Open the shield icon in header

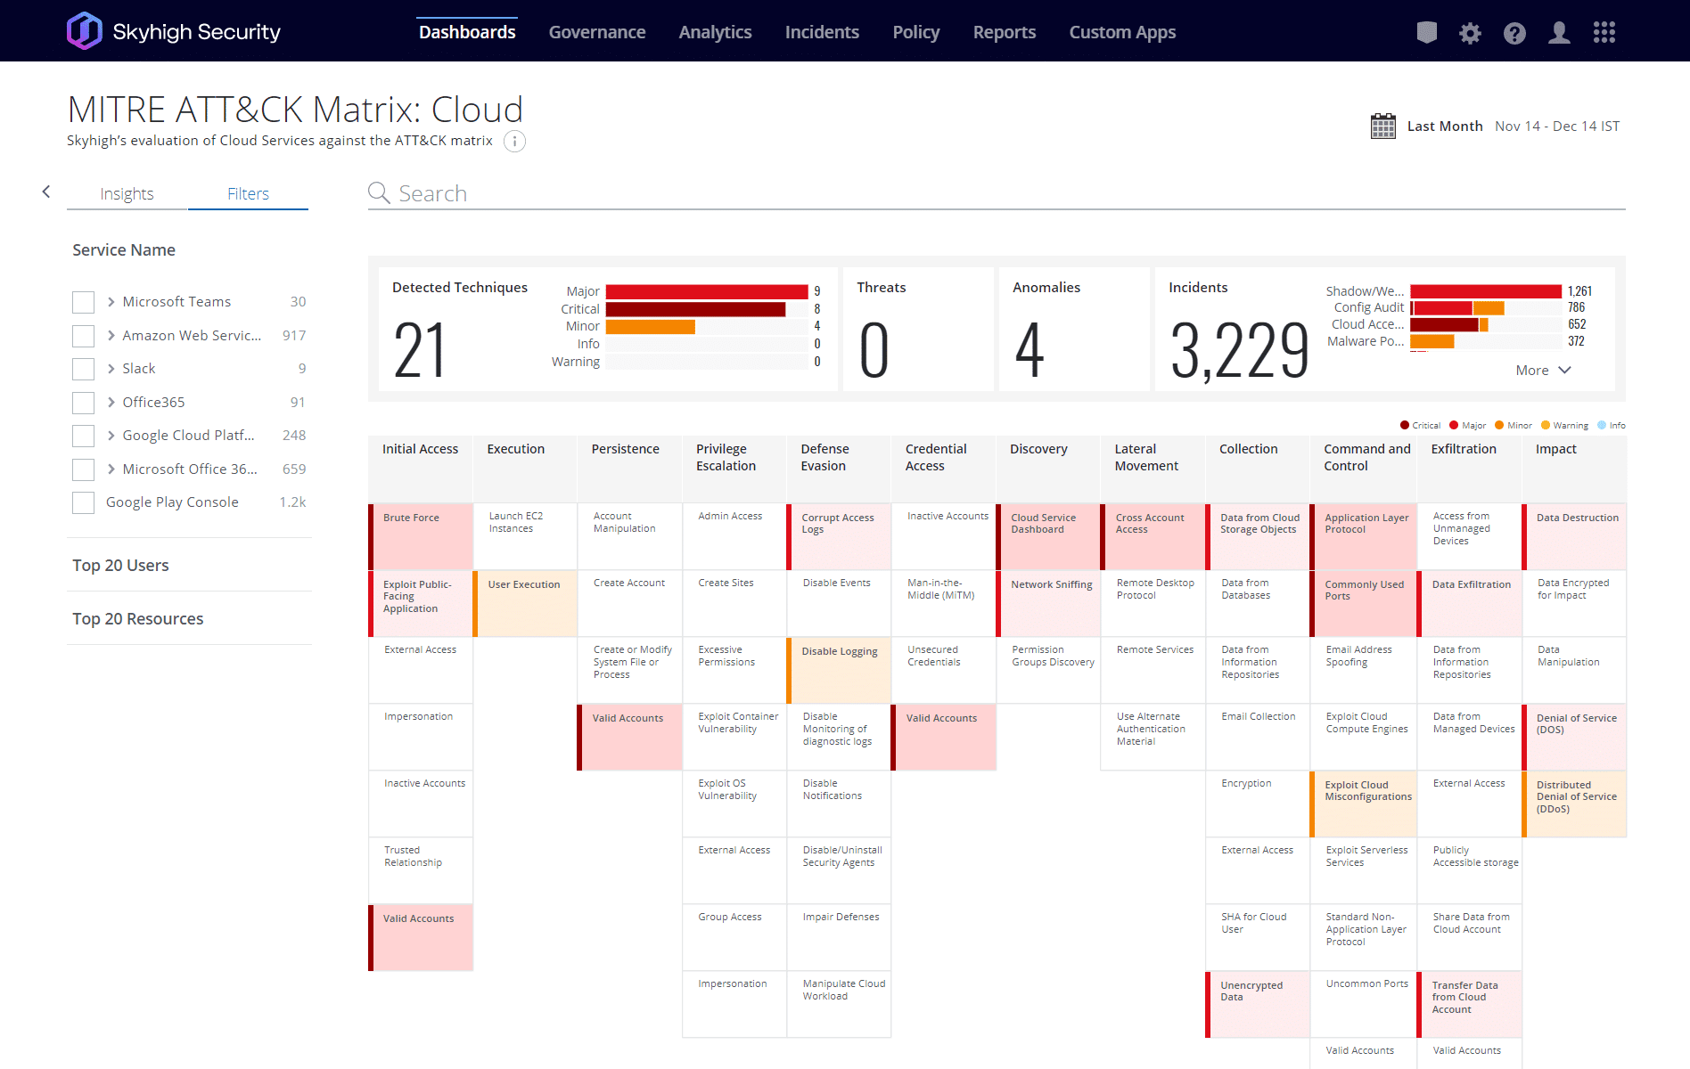pos(1426,33)
